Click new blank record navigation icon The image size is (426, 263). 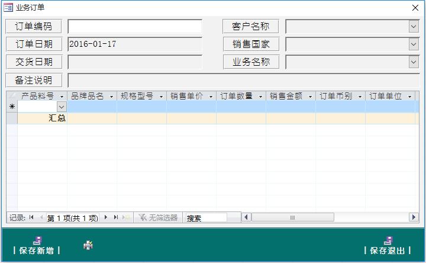[126, 217]
